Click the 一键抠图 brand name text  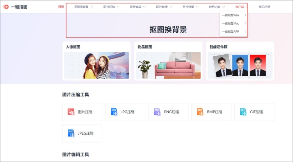pyautogui.click(x=19, y=7)
